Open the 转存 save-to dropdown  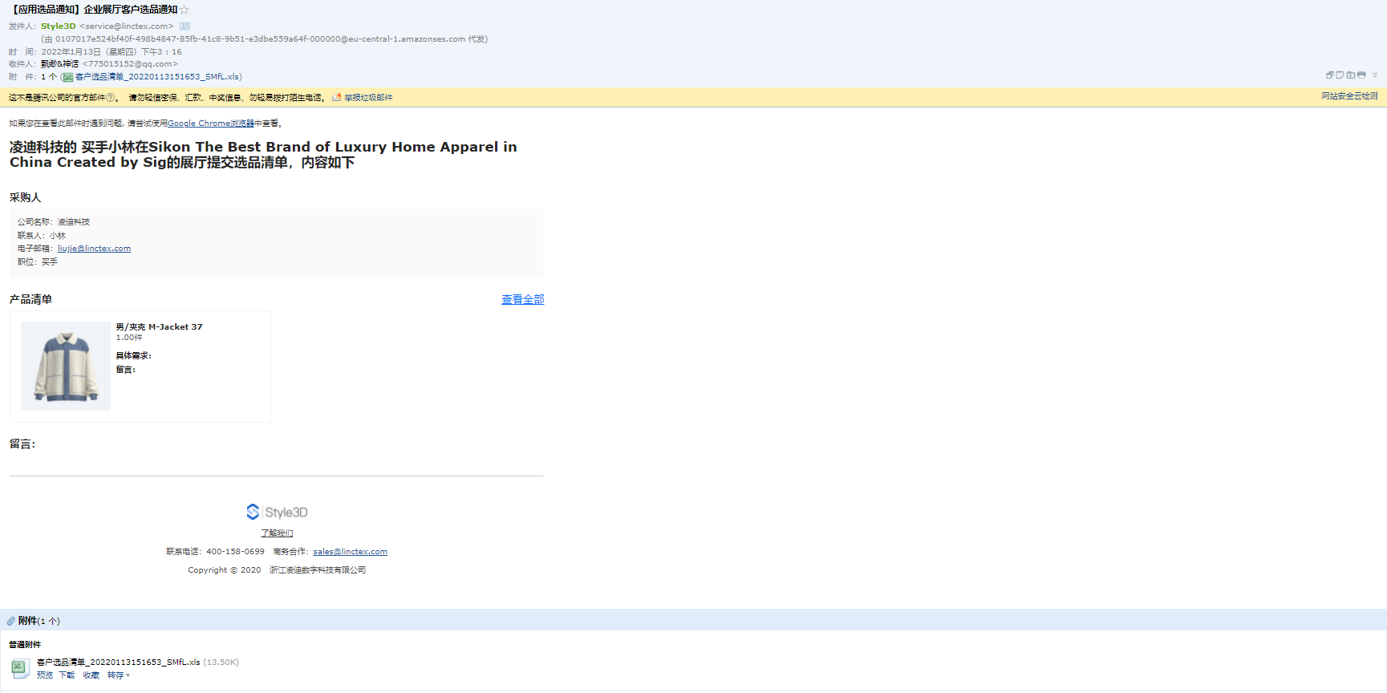(119, 675)
